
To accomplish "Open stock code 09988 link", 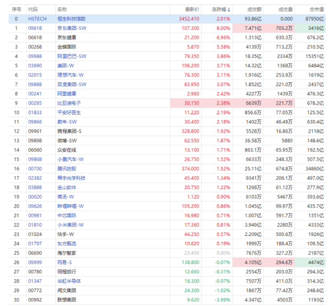I will click(x=35, y=56).
